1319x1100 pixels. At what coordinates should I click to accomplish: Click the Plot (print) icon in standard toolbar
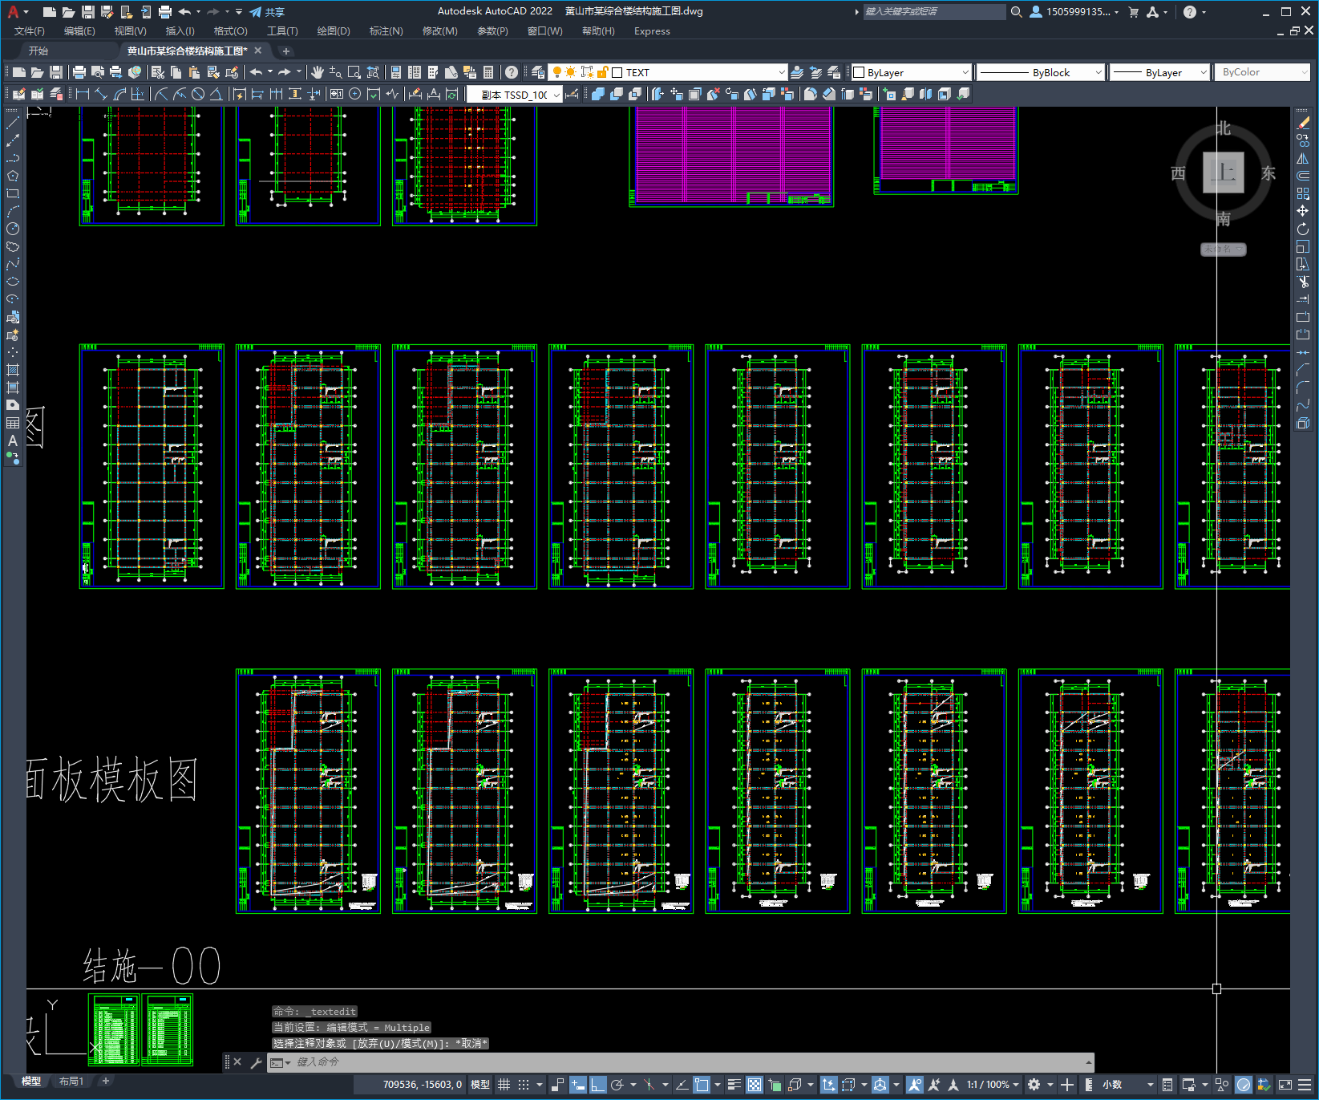click(x=79, y=72)
